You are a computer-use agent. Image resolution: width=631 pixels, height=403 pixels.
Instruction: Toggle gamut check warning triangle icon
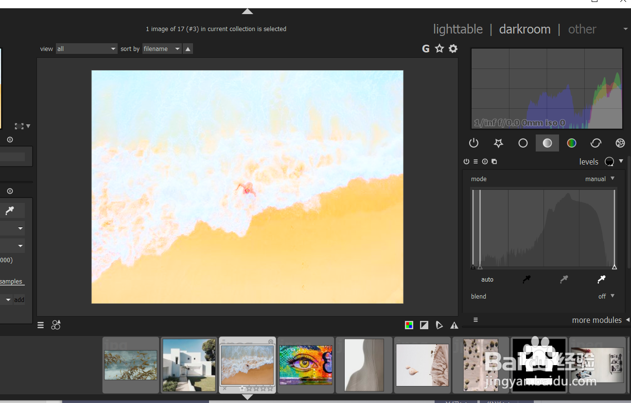point(454,325)
